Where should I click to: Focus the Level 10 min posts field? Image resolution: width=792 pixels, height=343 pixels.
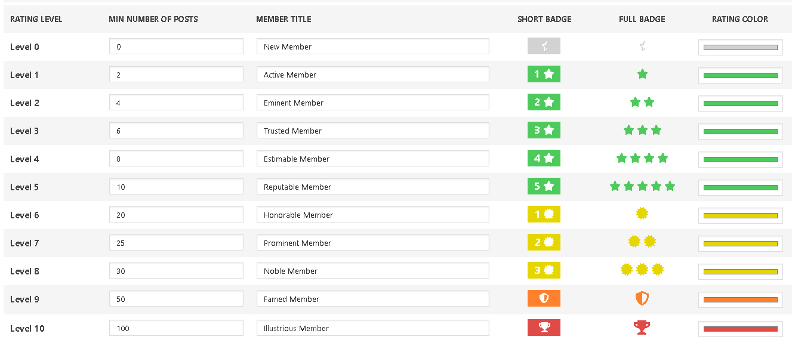176,328
